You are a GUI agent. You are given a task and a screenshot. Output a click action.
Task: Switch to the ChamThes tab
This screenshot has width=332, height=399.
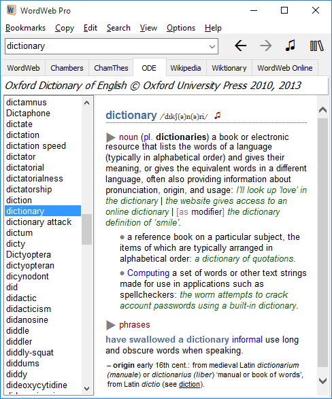tap(111, 68)
